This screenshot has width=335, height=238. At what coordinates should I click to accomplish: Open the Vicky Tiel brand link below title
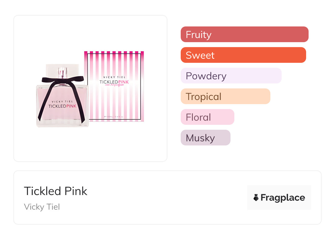(42, 207)
